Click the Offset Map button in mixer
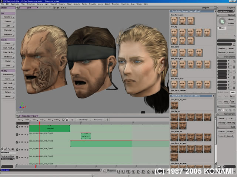The height and width of the screenshot is (177, 237). click(83, 119)
